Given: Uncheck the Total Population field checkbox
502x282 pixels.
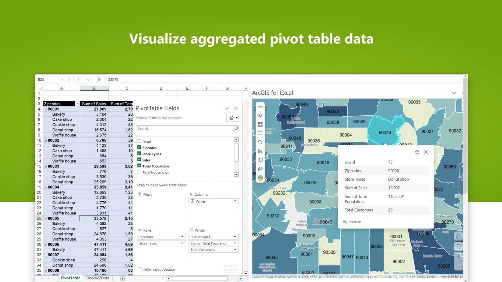Looking at the screenshot, I should point(139,166).
